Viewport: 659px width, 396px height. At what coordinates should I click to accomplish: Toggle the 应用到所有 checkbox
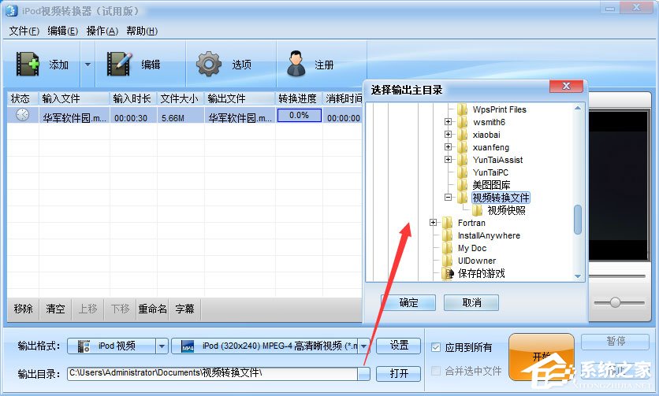tap(436, 347)
